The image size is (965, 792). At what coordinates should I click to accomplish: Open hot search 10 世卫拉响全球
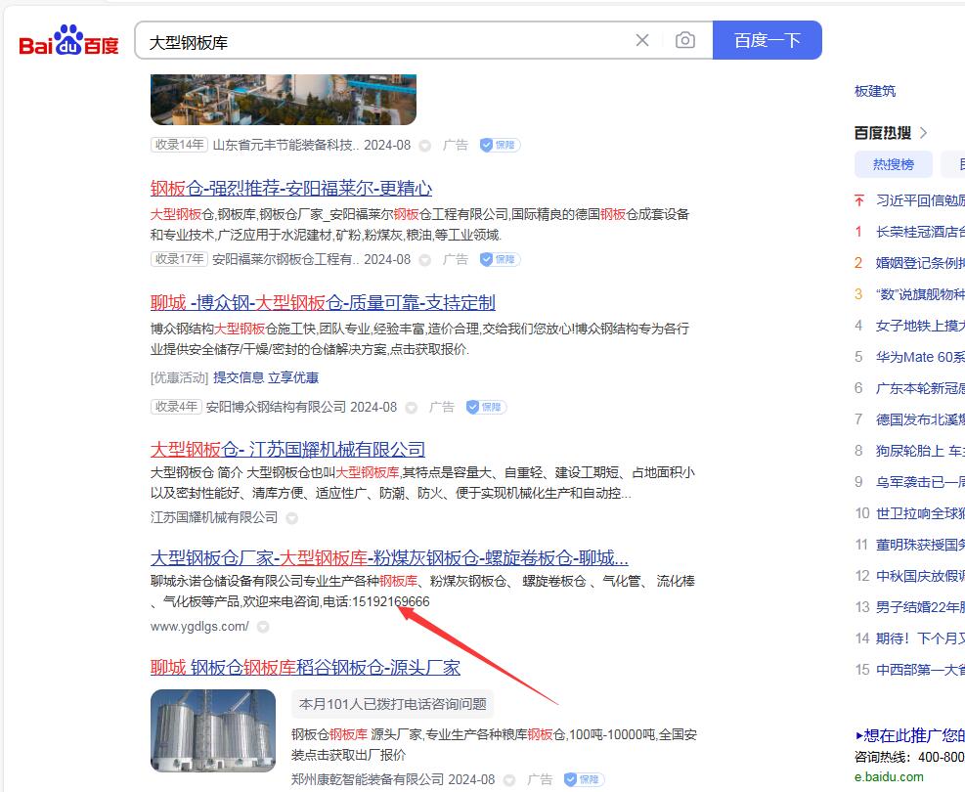pos(920,513)
